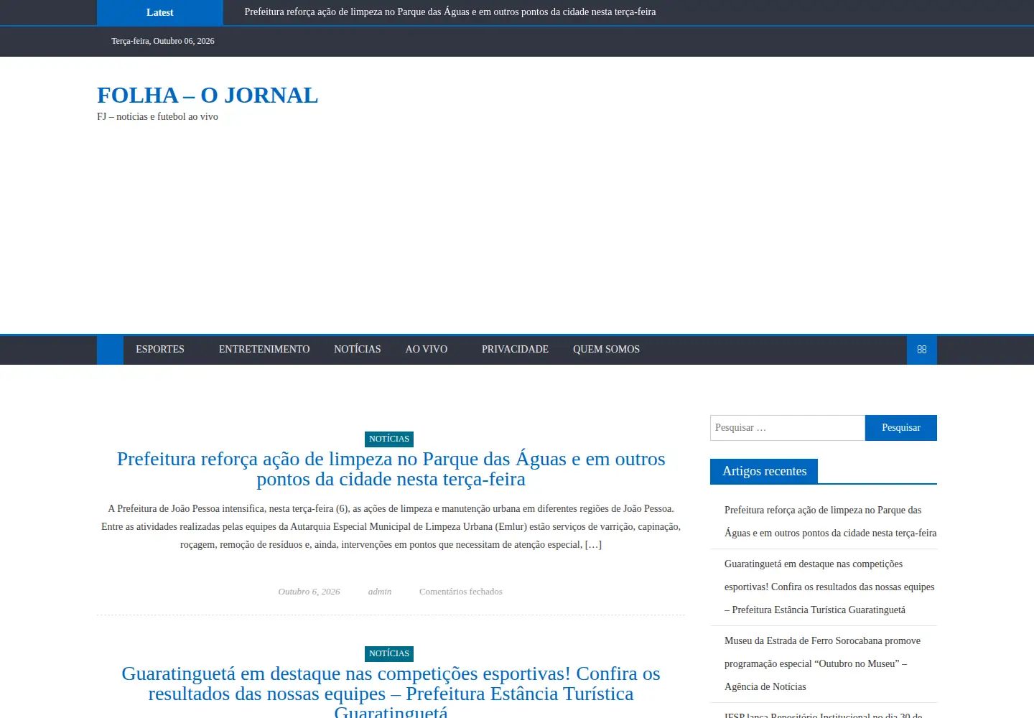
Task: Open the sidebar link for Museu da Estrada de Ferro Sorocabana
Action: (822, 663)
